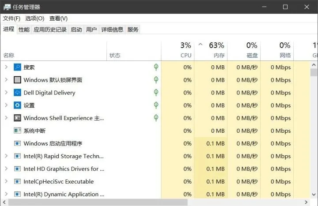The width and height of the screenshot is (318, 206).
Task: Click the Task Manager title bar icon
Action: click(7, 7)
